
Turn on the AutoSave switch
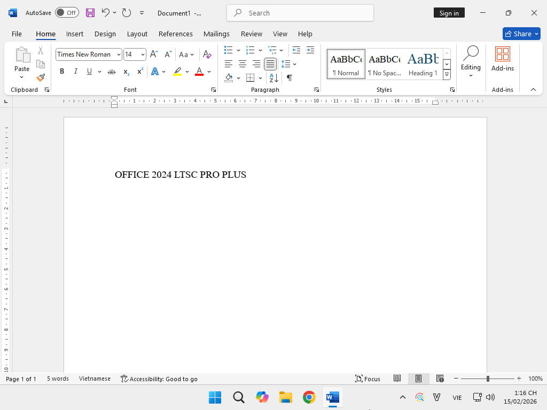pos(67,13)
